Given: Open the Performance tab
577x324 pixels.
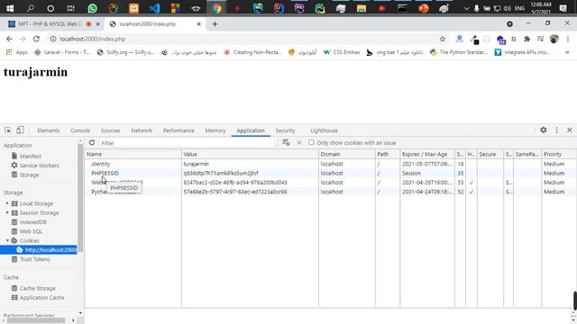Looking at the screenshot, I should click(x=179, y=130).
